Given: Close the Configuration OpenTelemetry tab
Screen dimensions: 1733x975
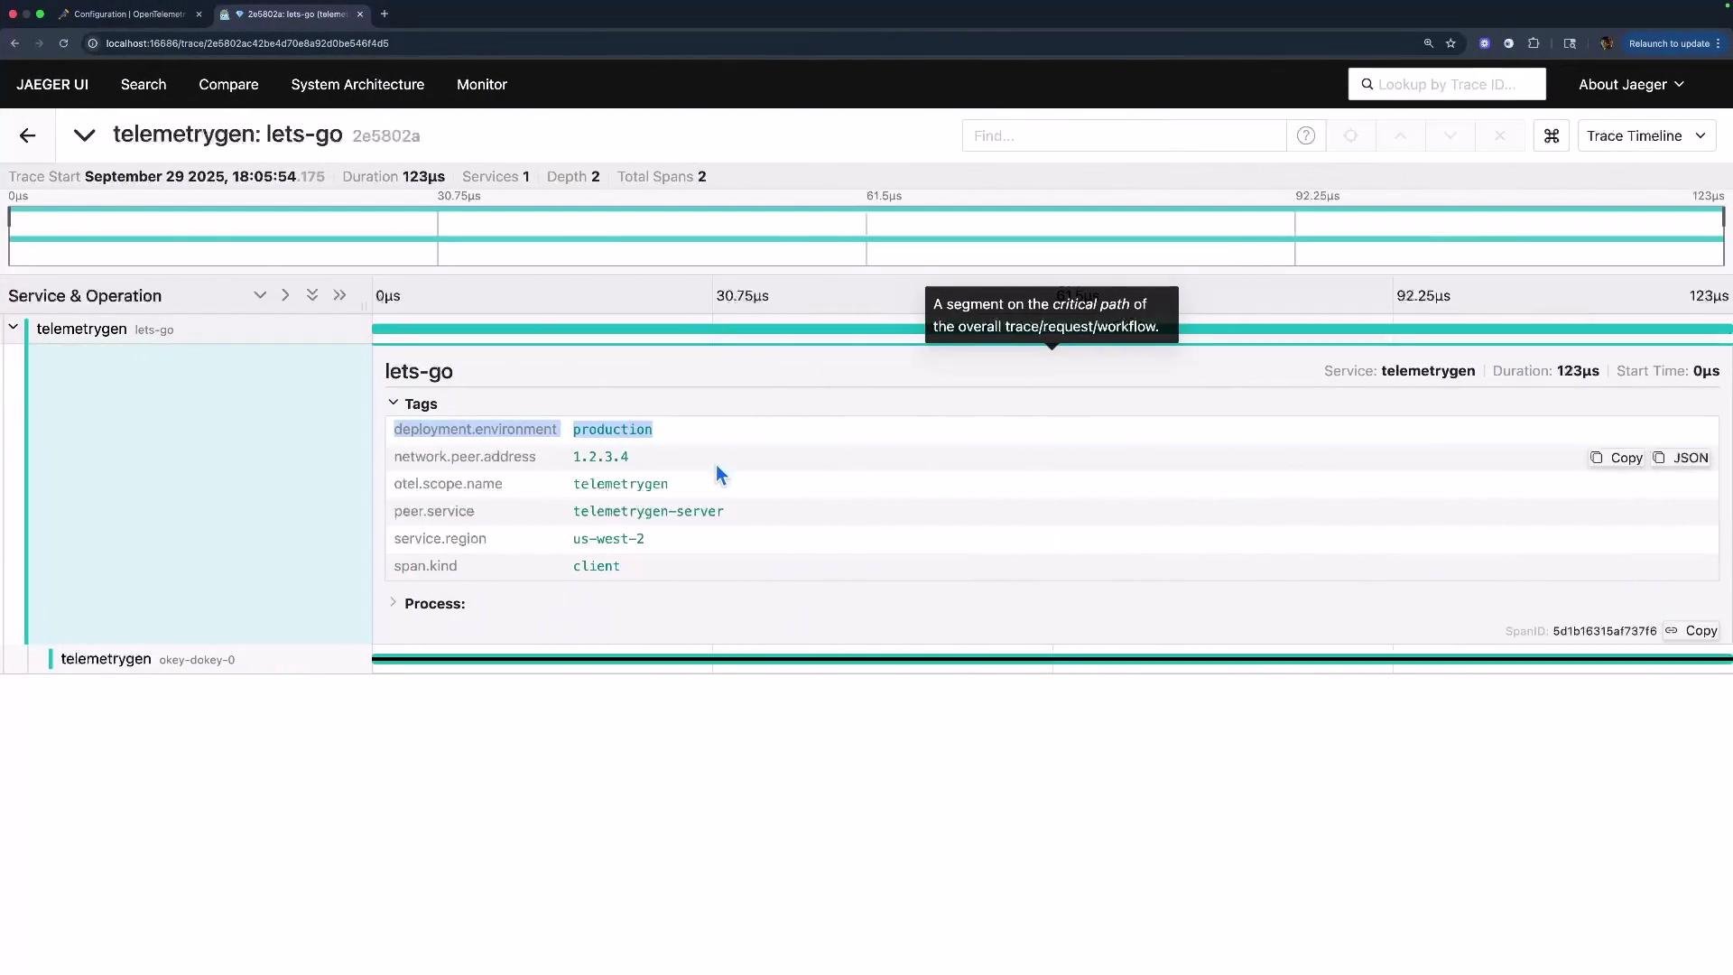Looking at the screenshot, I should 199,14.
